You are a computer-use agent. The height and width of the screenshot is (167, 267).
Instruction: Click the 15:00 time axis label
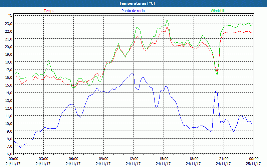(164, 159)
